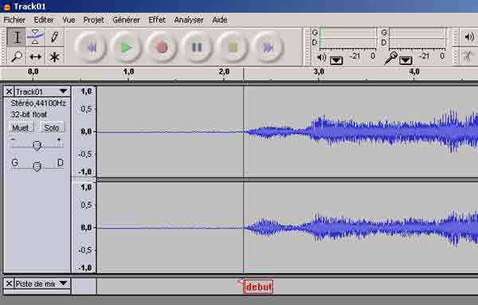The image size is (478, 305).
Task: Select the Zoom magnifier tool
Action: (17, 57)
